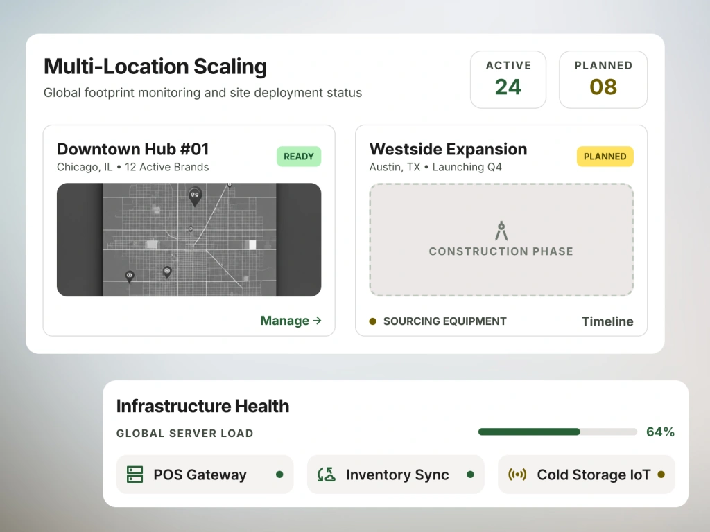Image resolution: width=710 pixels, height=532 pixels.
Task: Click the Downtown Hub map thumbnail
Action: [x=189, y=240]
